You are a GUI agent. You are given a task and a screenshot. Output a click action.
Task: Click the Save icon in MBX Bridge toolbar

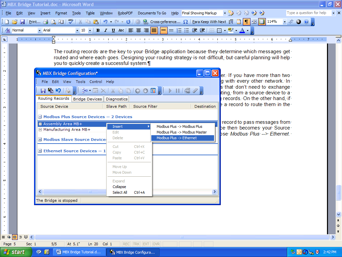[43, 91]
